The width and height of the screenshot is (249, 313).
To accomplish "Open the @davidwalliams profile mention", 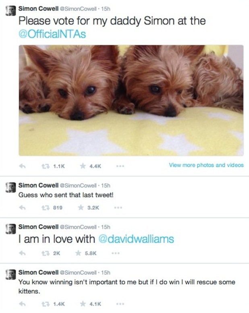I will tap(136, 239).
